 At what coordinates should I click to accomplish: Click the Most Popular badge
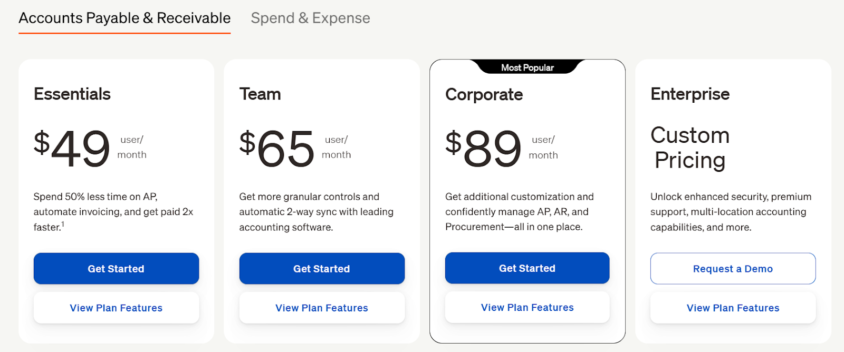pos(527,67)
